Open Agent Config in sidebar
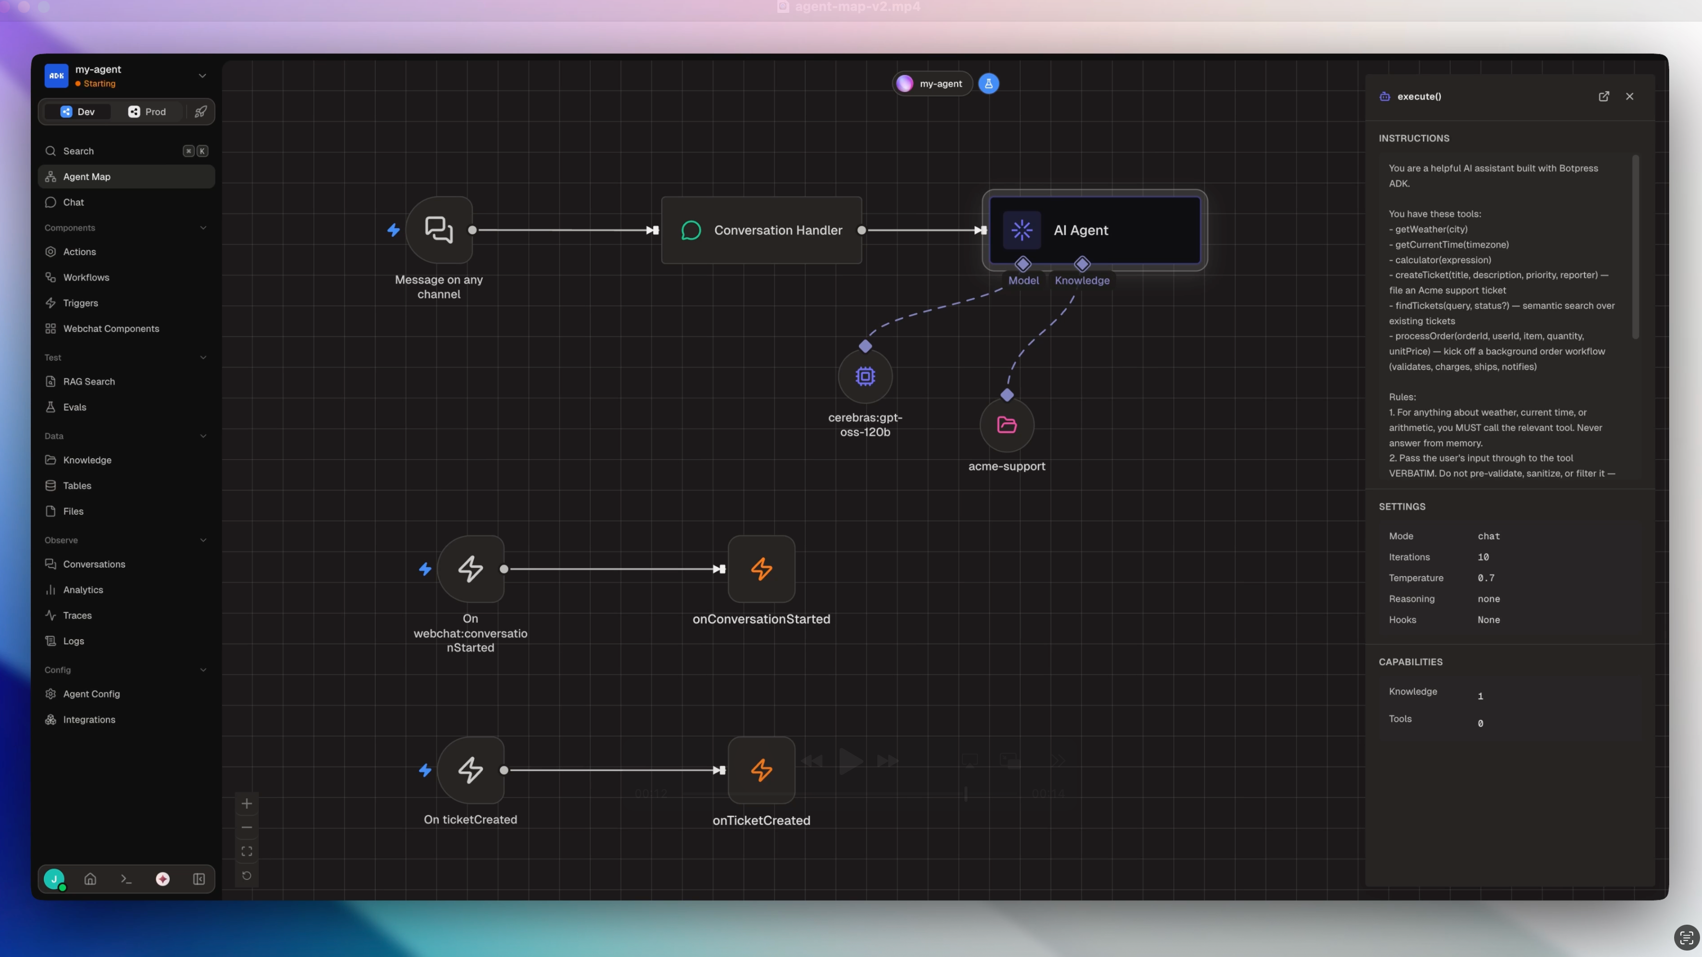Screen dimensions: 1702x957 [x=126, y=694]
